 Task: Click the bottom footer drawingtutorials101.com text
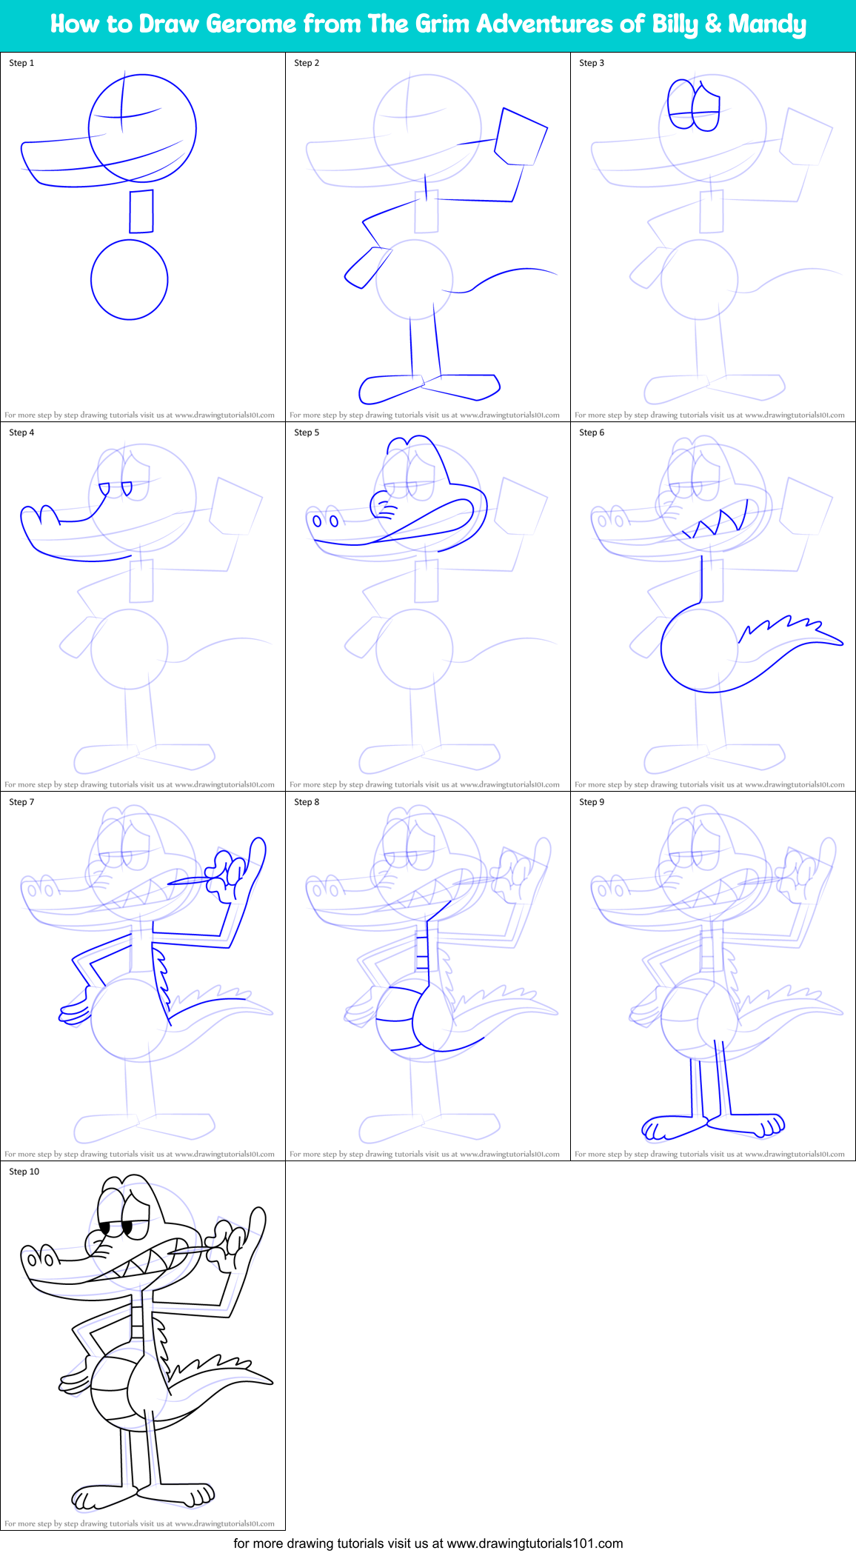pyautogui.click(x=428, y=1543)
